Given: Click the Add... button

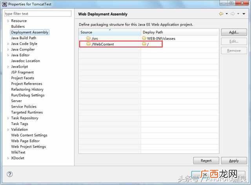Looking at the screenshot, I should coord(234,32).
